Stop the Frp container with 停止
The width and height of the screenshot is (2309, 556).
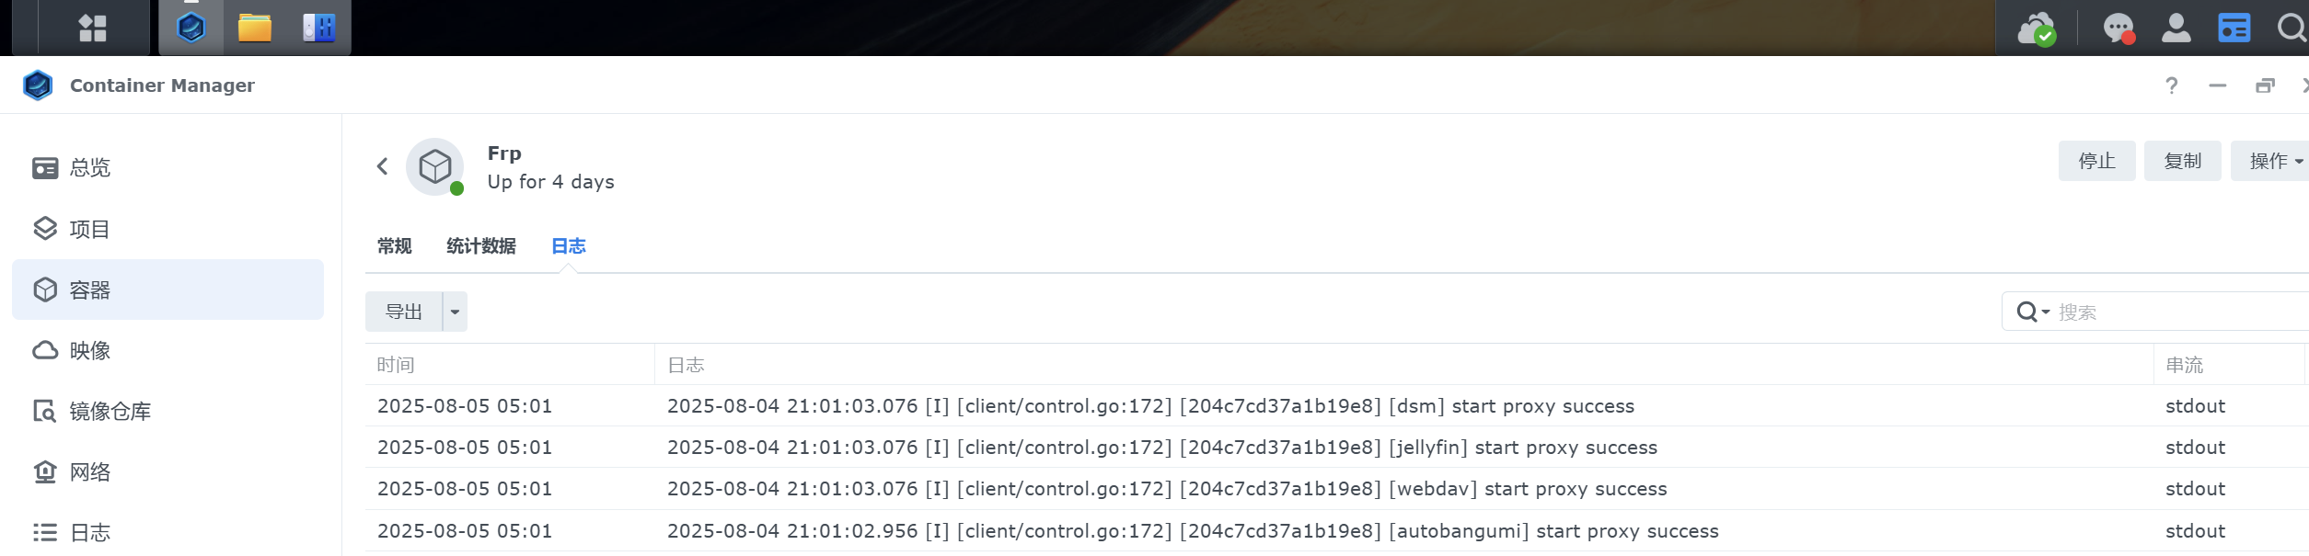point(2096,161)
